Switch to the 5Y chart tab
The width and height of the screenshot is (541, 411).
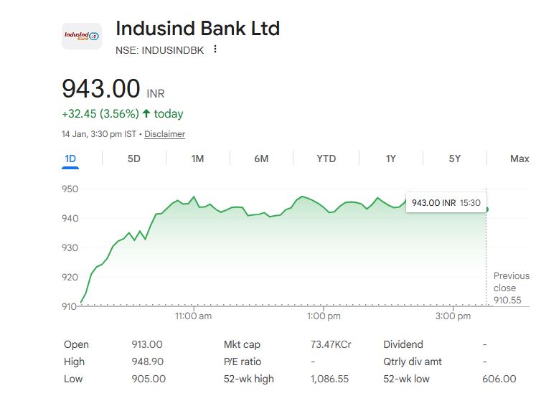(454, 159)
